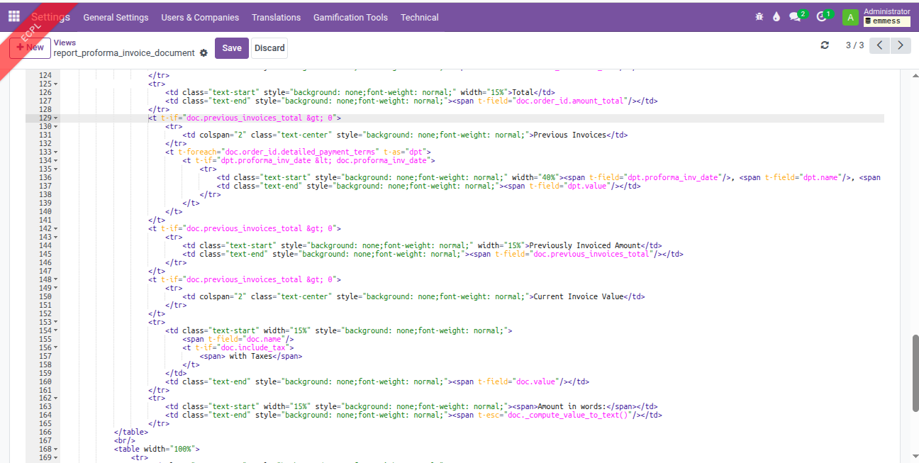Collapse the foreach block at line 133
This screenshot has width=919, height=463.
click(56, 152)
